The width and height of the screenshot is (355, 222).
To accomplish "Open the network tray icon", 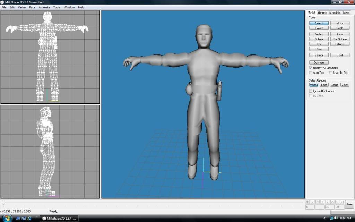I will tap(331, 218).
